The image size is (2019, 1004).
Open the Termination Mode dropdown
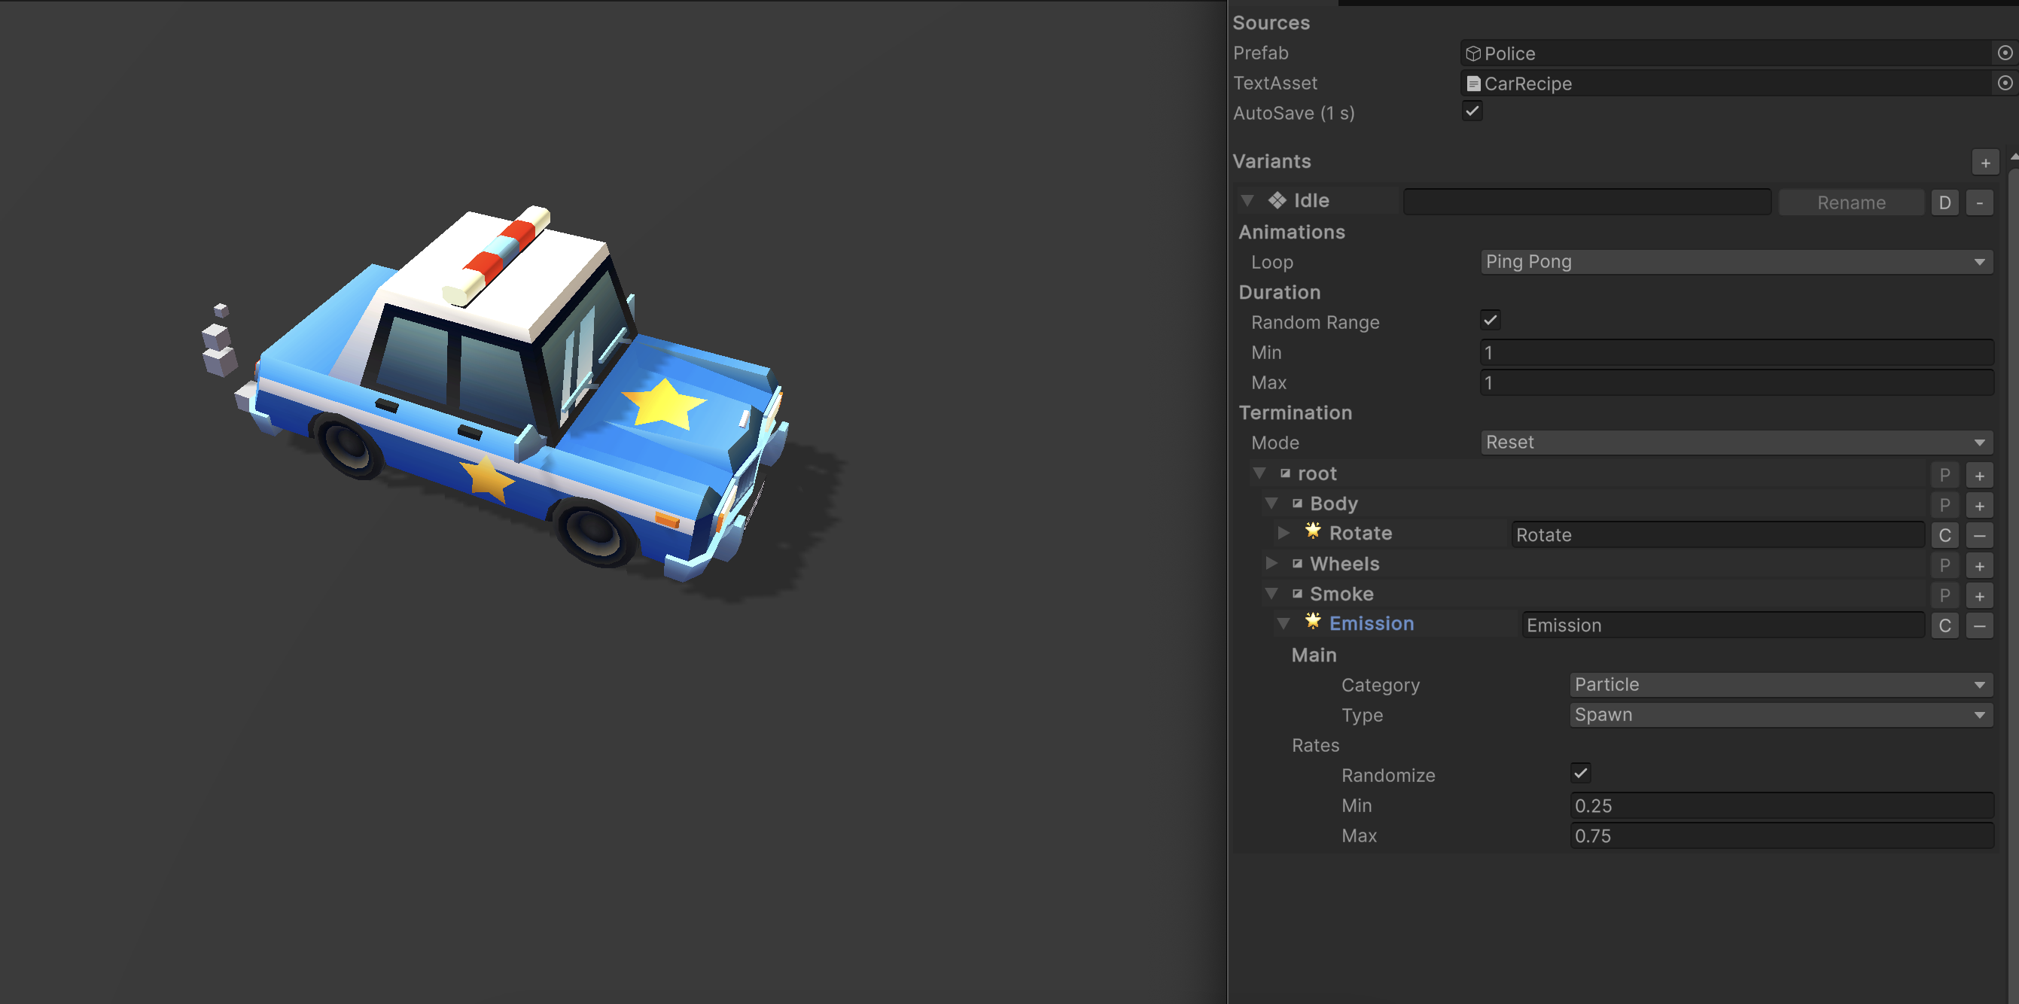[x=1736, y=442]
